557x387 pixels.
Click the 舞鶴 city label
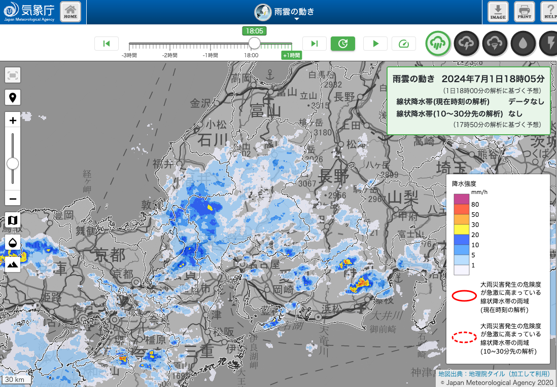(x=86, y=231)
